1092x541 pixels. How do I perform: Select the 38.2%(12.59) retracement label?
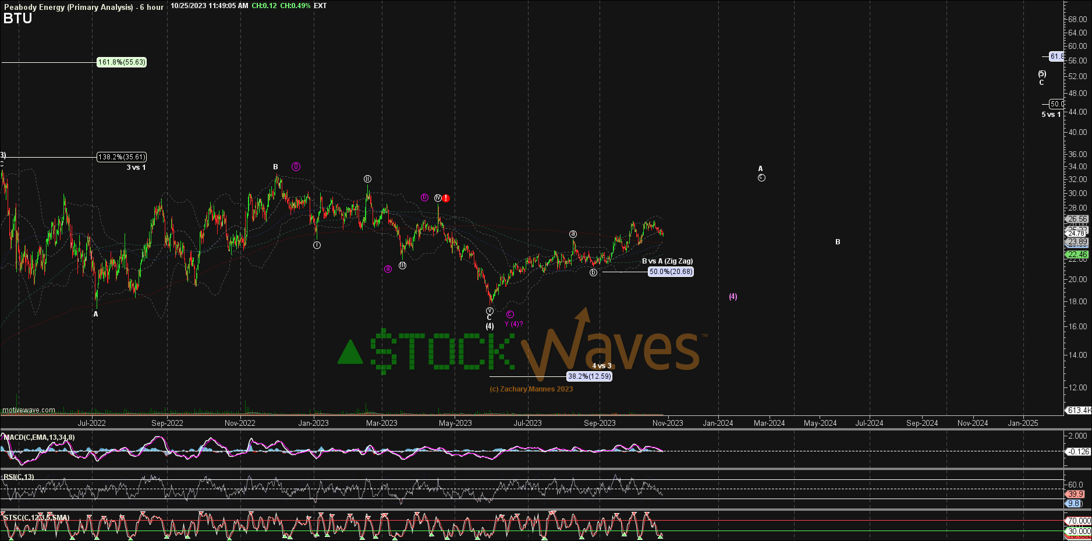pos(590,376)
